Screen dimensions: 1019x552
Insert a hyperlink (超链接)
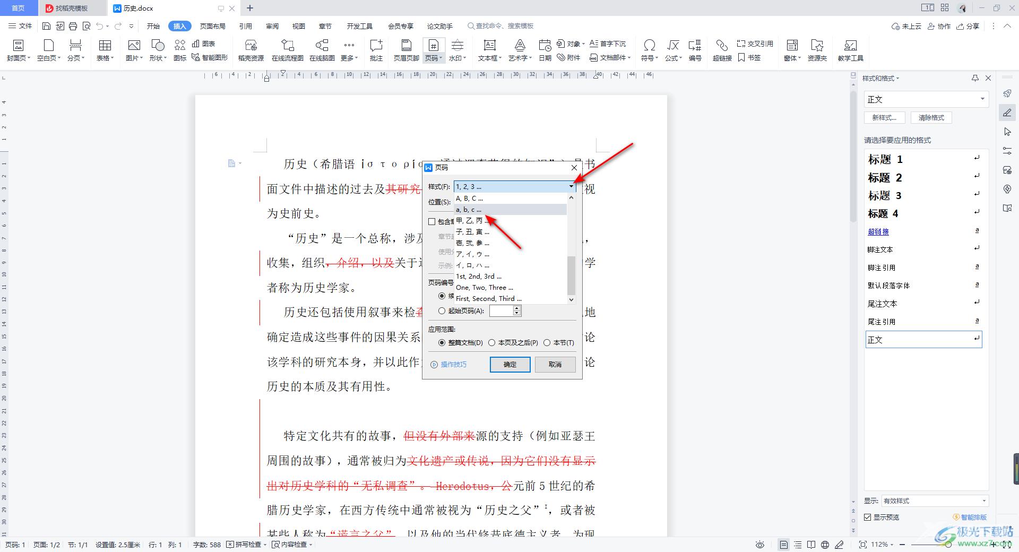point(722,50)
